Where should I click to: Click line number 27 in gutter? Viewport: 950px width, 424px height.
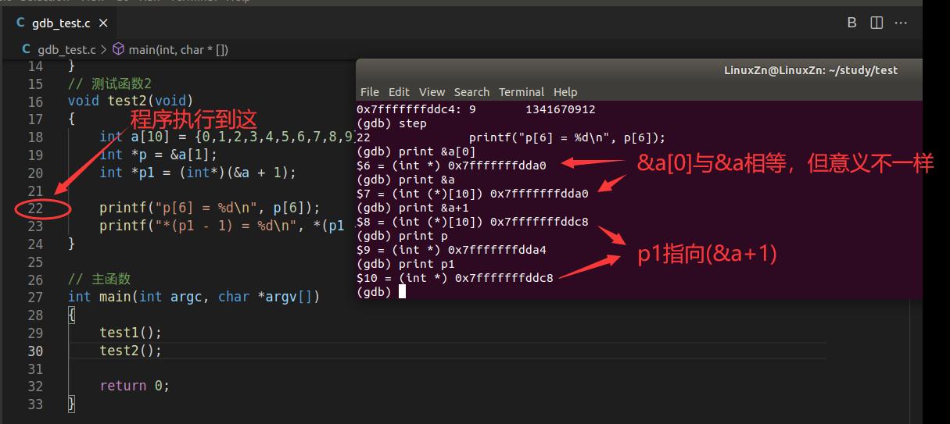coord(35,297)
